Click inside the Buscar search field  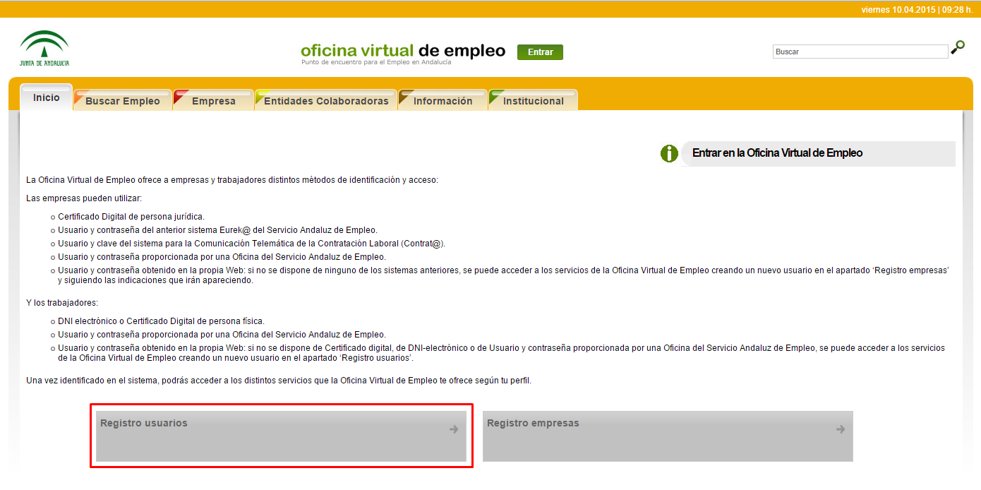[x=860, y=50]
